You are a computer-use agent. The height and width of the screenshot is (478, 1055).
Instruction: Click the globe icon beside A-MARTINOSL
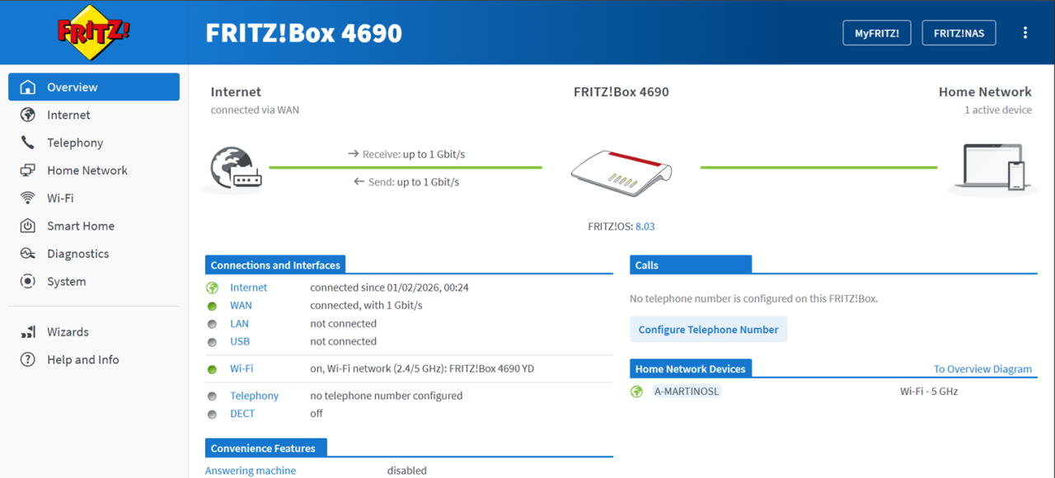tap(636, 391)
